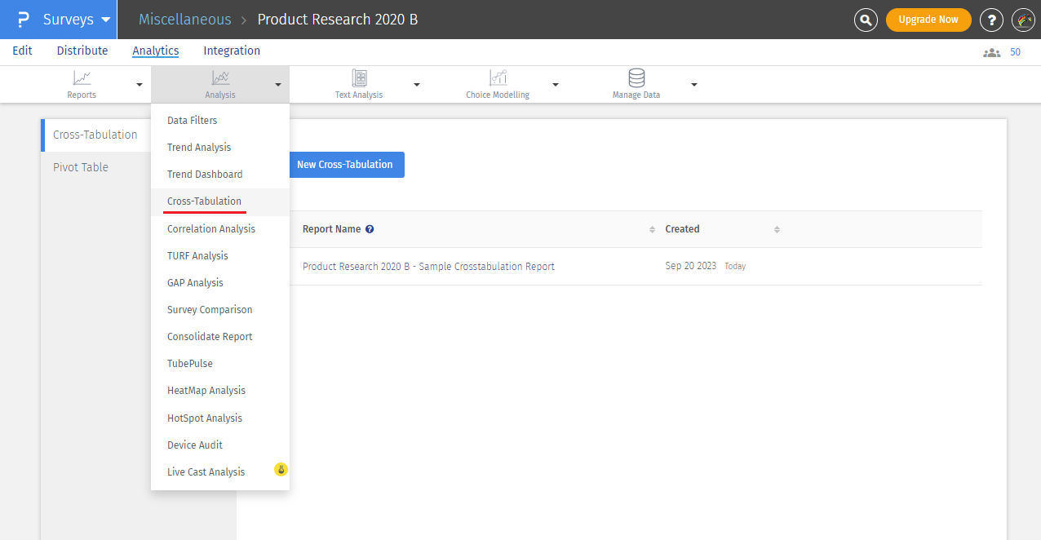Open Sample Crosstabulation Report link
This screenshot has height=540, width=1041.
click(428, 267)
